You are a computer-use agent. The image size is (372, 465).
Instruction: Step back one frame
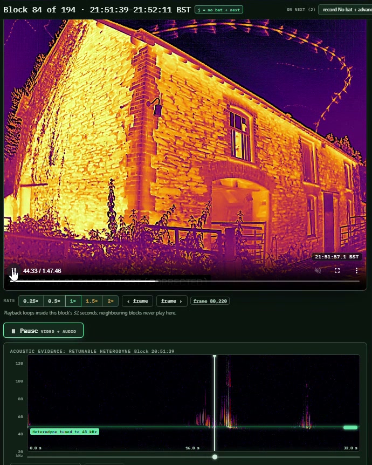click(137, 301)
